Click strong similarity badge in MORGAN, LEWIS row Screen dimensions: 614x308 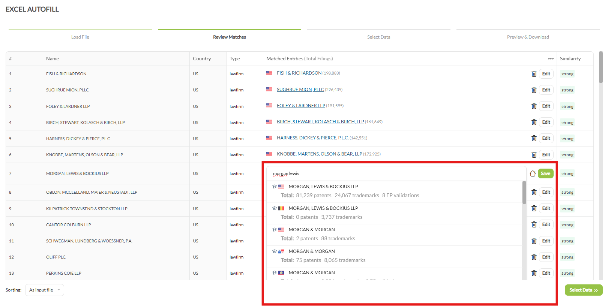point(567,173)
